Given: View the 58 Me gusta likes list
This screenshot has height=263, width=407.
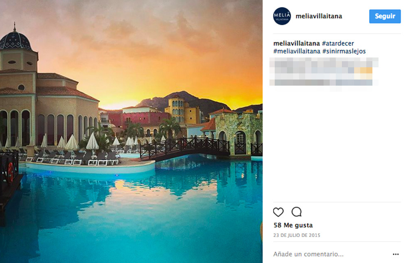Looking at the screenshot, I should [x=293, y=225].
